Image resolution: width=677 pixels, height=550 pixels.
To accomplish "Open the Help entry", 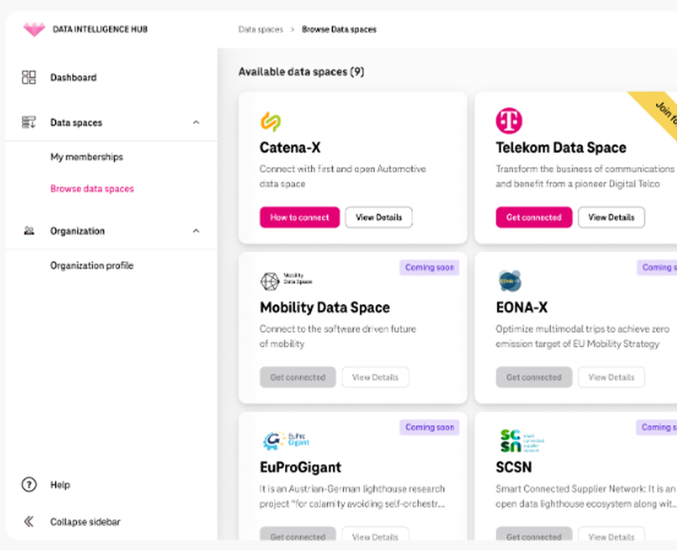I will click(60, 485).
